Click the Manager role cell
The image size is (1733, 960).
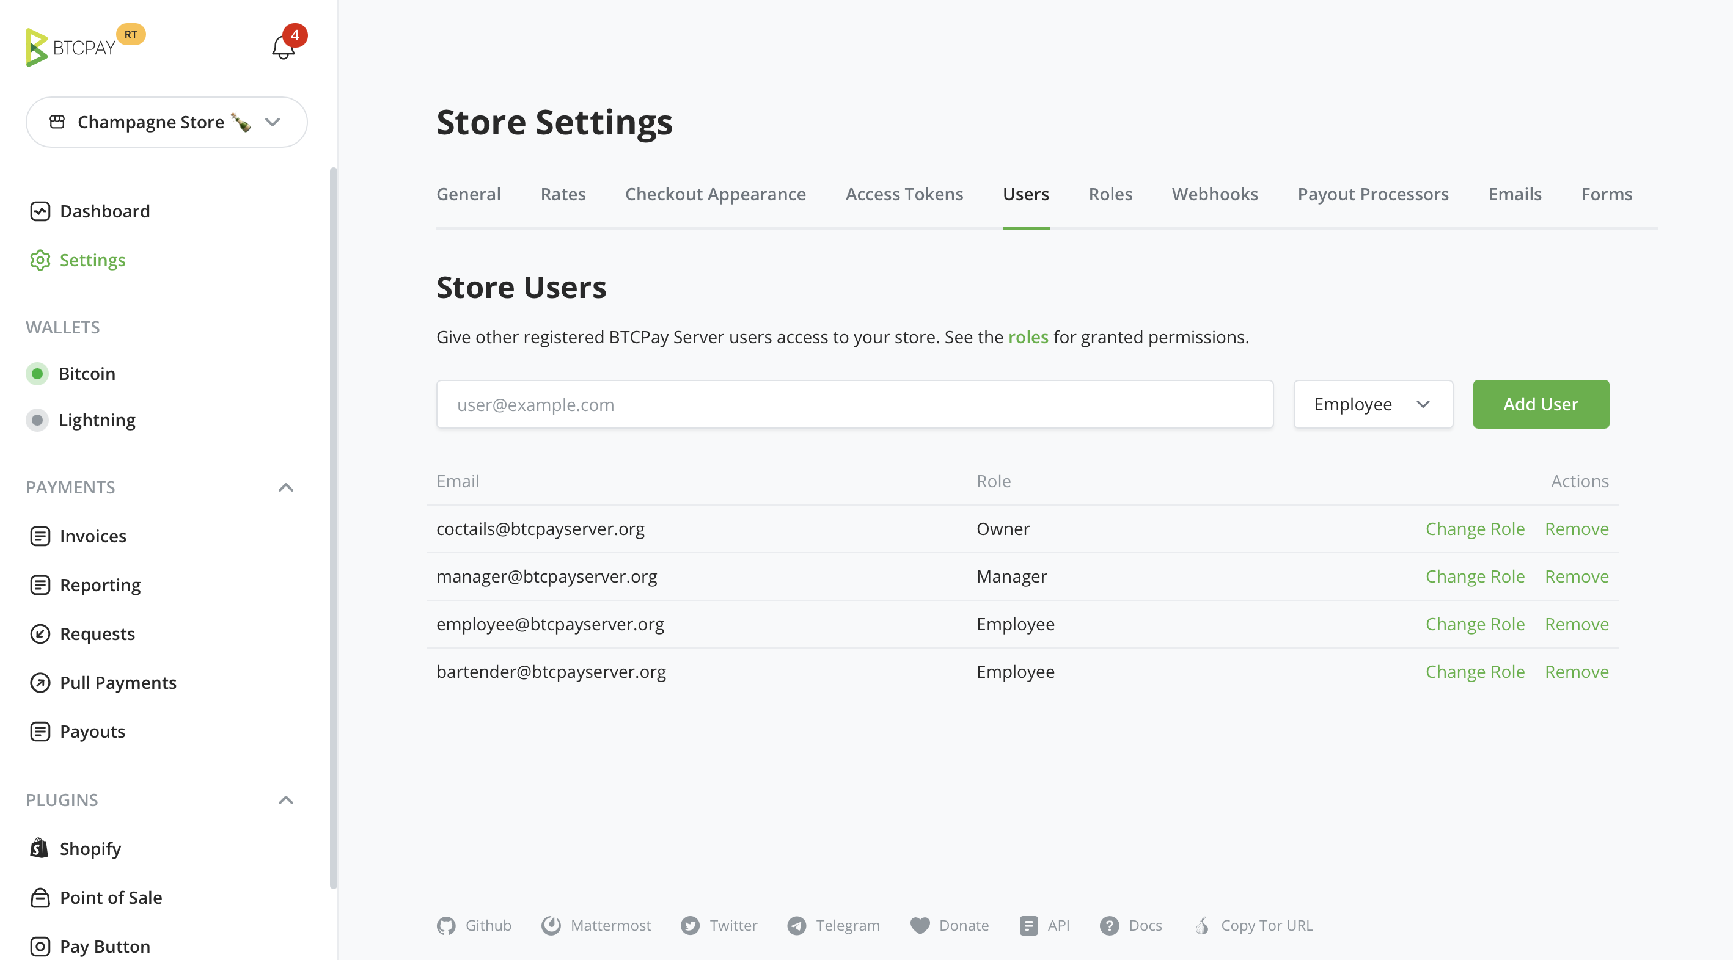(1012, 577)
